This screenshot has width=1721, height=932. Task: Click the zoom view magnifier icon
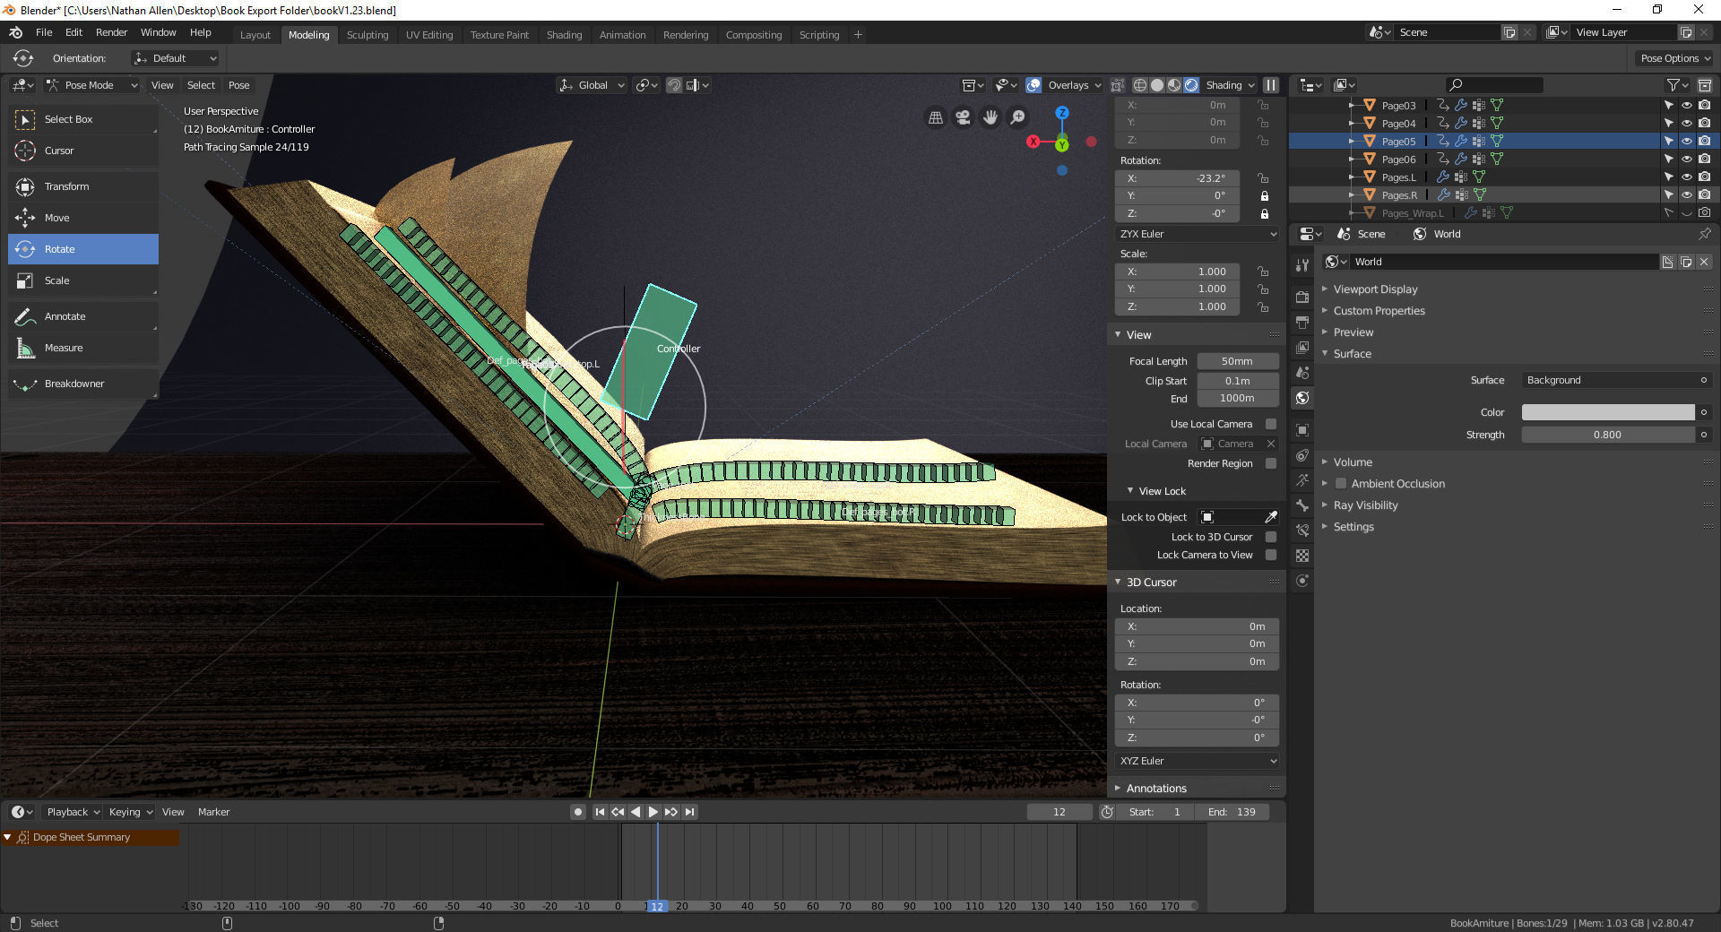point(1018,117)
